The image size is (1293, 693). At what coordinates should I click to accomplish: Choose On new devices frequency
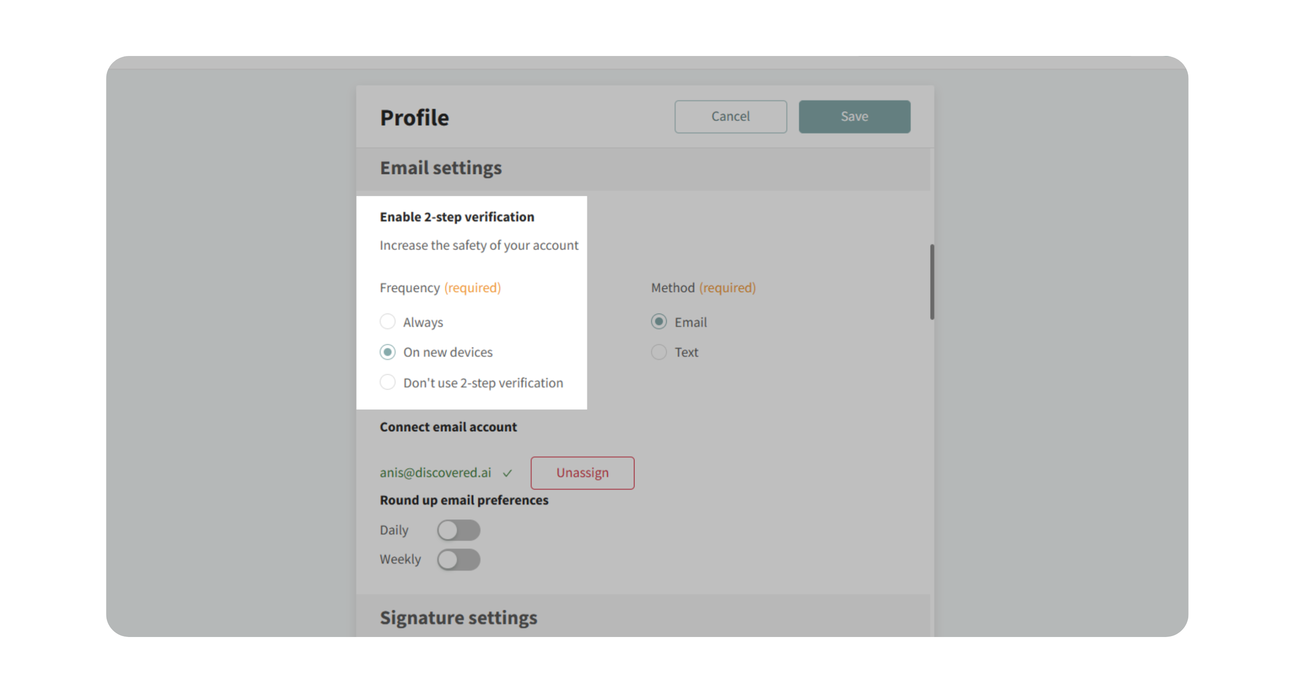[387, 352]
